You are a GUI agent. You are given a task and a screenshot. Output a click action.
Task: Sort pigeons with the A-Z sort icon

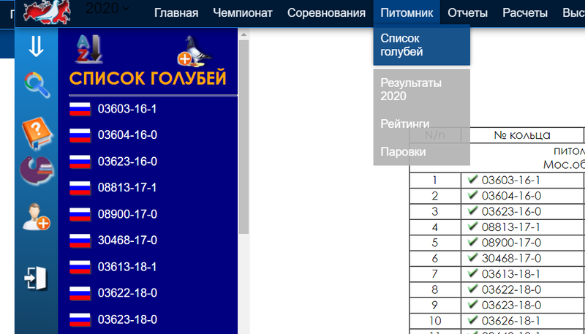pos(88,49)
